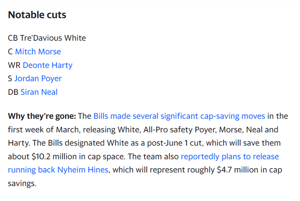
Task: Click the final word 'savings.'
Action: [22, 184]
